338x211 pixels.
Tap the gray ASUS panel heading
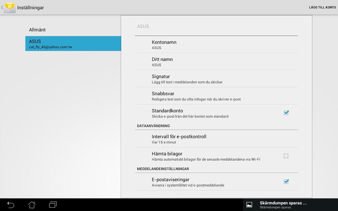[143, 26]
